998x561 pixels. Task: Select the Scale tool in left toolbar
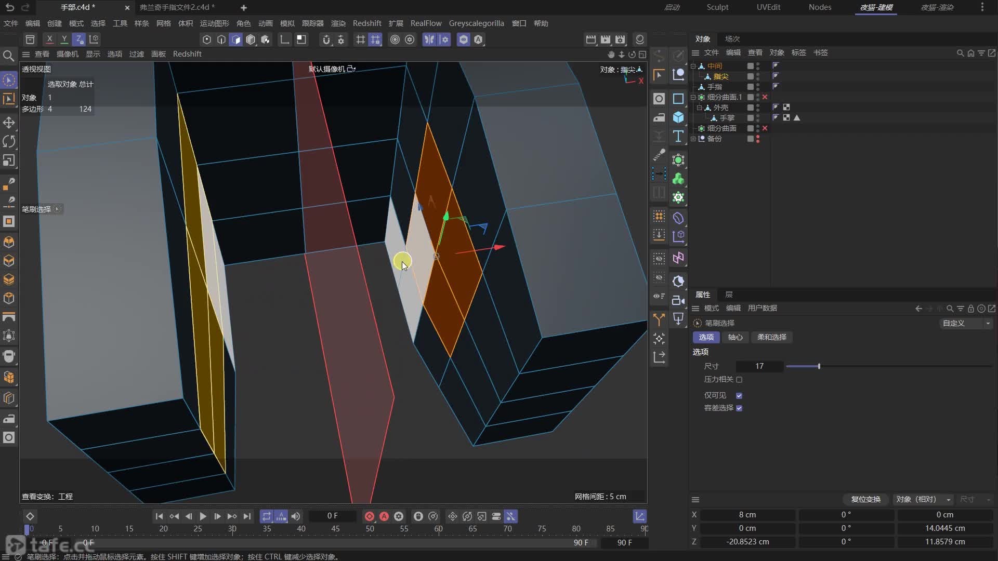[x=9, y=161]
